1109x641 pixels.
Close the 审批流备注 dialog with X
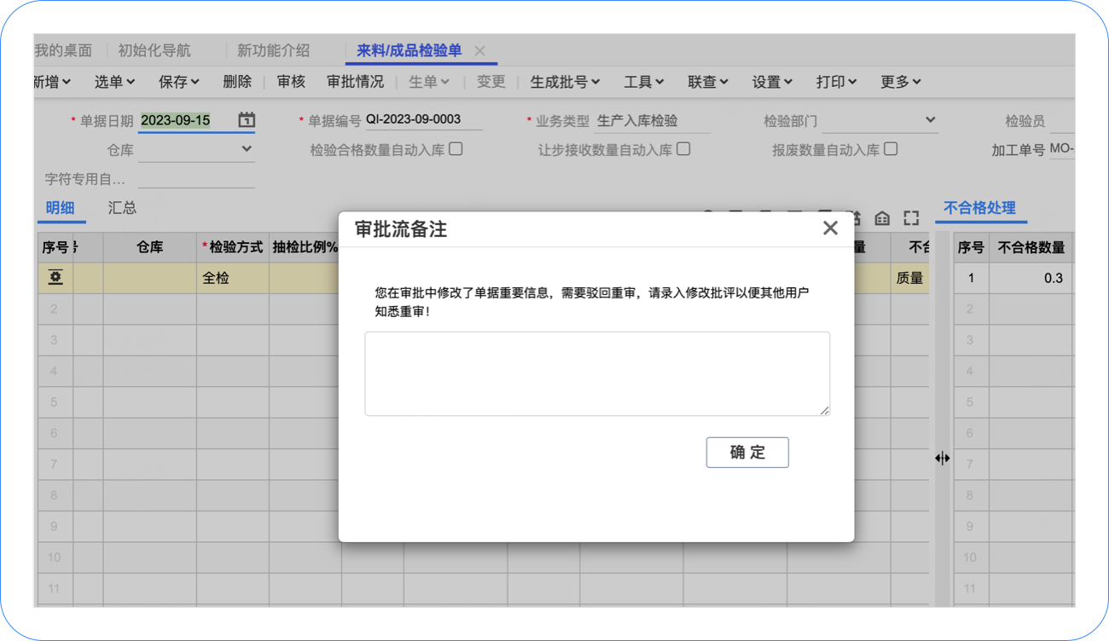[x=830, y=228]
